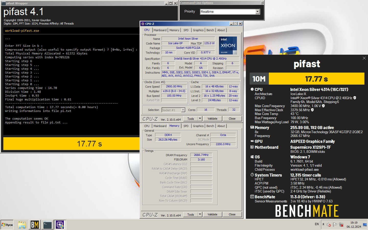Click the Core Speed value 2900.00 MHz
The width and height of the screenshot is (368, 230).
pyautogui.click(x=174, y=86)
